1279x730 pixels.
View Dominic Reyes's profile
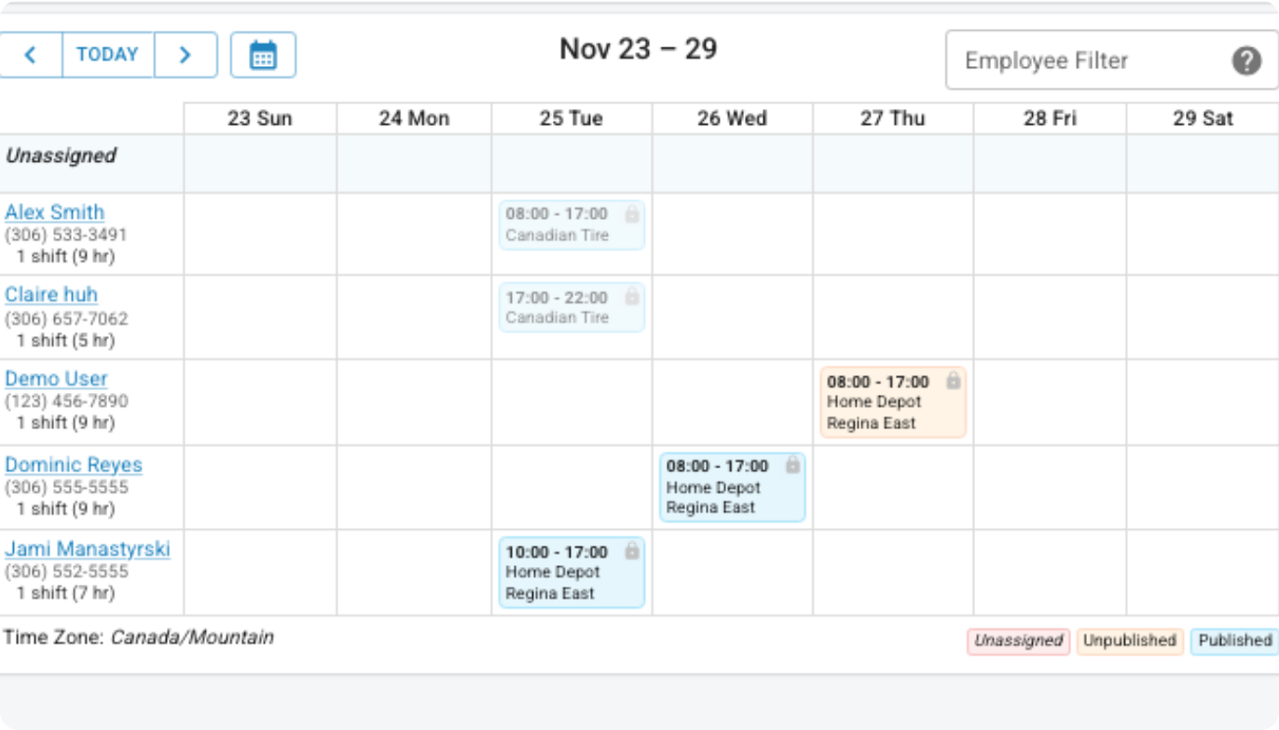(74, 465)
